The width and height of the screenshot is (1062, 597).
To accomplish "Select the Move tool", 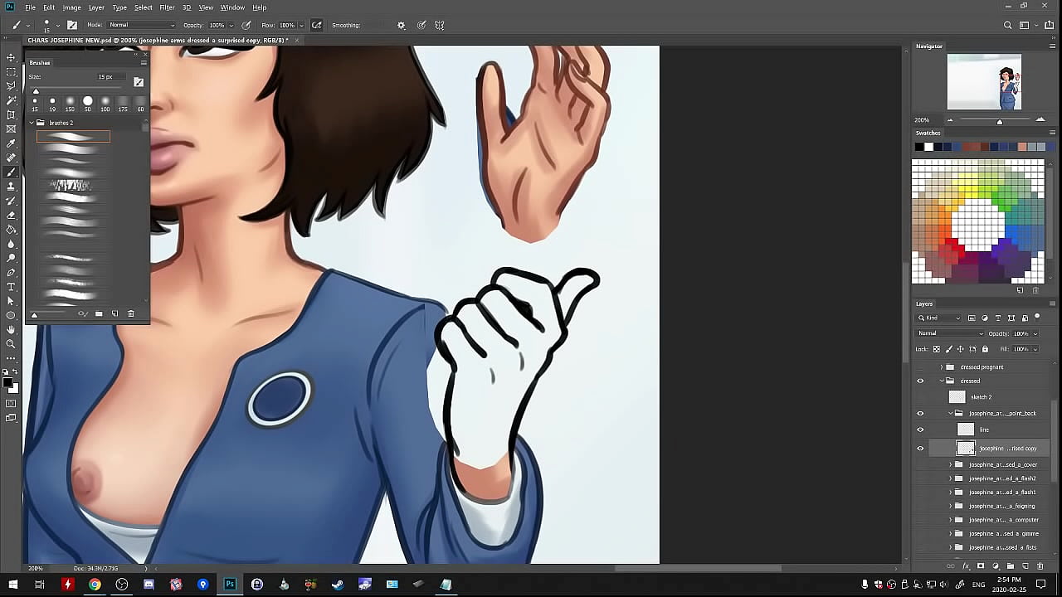I will 11,57.
